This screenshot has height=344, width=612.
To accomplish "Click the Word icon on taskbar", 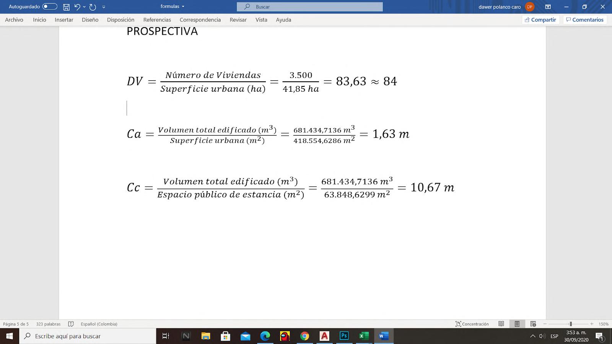I will tap(384, 336).
